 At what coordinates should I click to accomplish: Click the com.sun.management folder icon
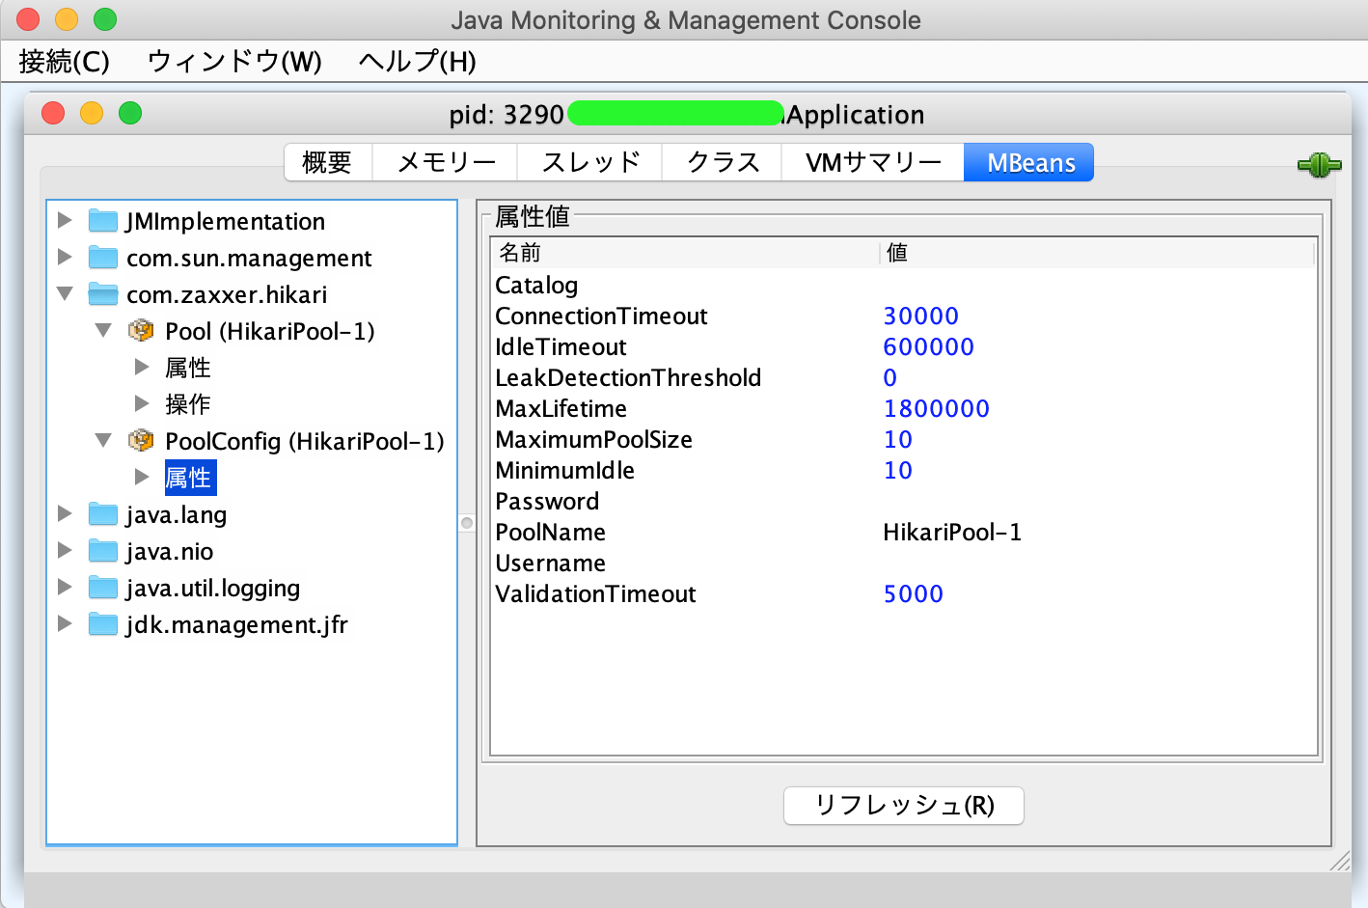[x=102, y=258]
